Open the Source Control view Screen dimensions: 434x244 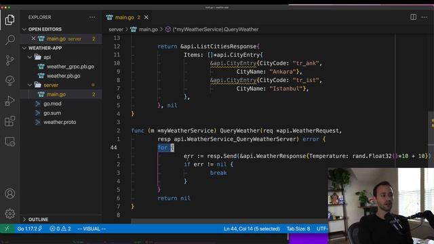(9, 60)
